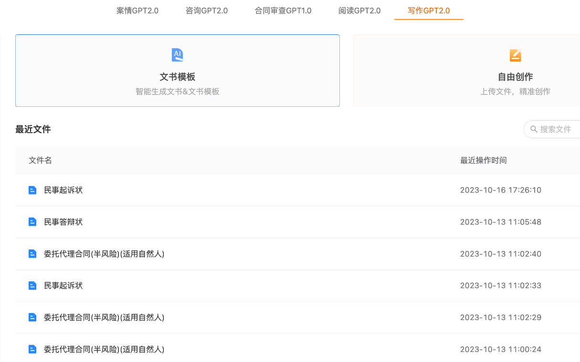
Task: Switch to the 案情GPT2.0 tab
Action: pyautogui.click(x=137, y=10)
